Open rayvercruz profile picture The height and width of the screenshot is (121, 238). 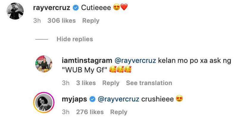(15, 11)
